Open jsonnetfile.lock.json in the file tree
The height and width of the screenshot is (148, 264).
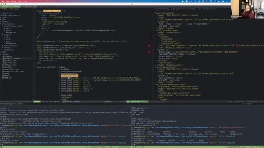pos(13,72)
